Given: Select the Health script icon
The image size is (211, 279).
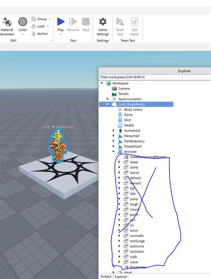Looking at the screenshot, I should tap(120, 125).
